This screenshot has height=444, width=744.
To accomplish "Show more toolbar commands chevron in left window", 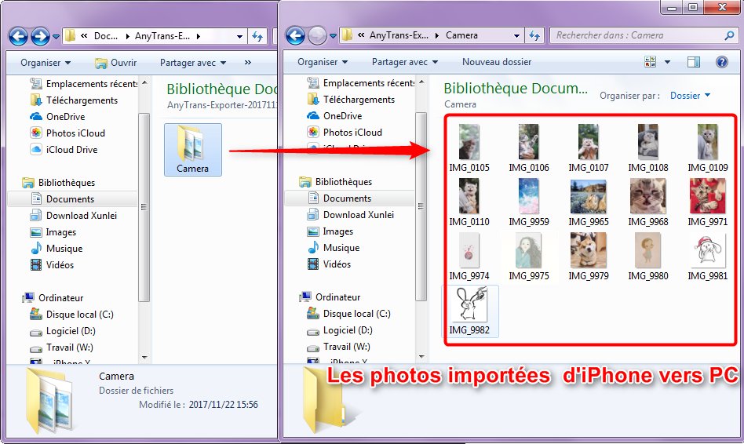I will pos(248,63).
